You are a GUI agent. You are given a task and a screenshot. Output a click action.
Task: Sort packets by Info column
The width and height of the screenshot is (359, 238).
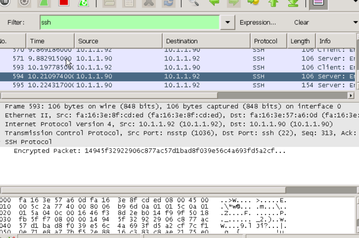pos(336,41)
